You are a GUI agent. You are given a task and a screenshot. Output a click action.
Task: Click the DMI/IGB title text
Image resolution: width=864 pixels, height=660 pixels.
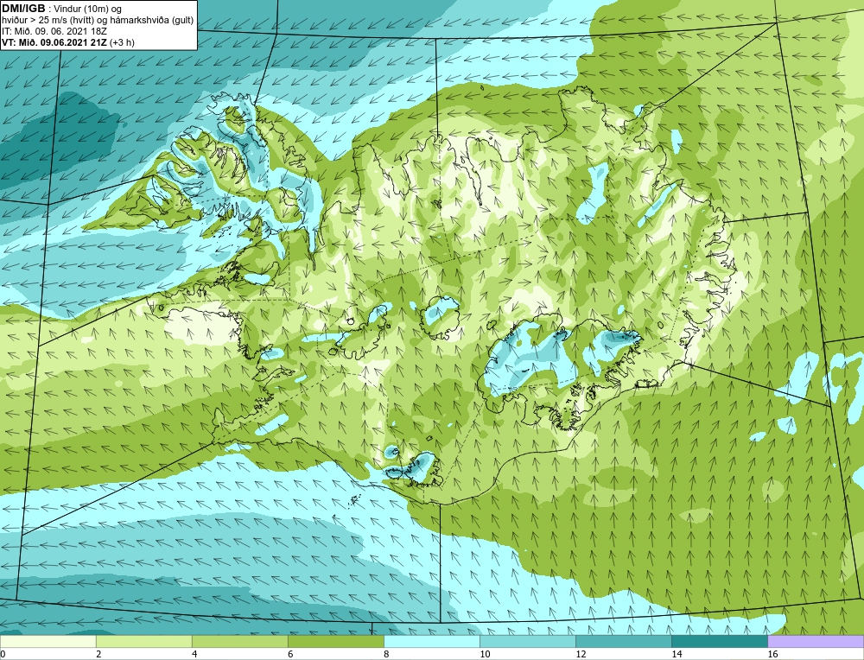(23, 9)
